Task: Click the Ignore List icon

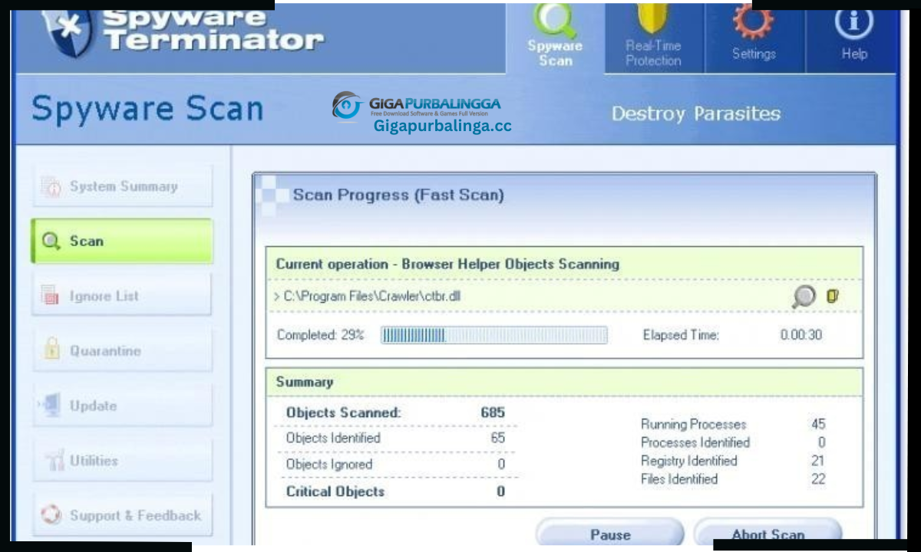Action: pyautogui.click(x=51, y=296)
